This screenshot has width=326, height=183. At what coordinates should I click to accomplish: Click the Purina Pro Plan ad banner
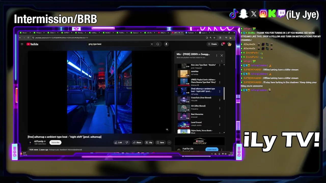pyautogui.click(x=200, y=141)
